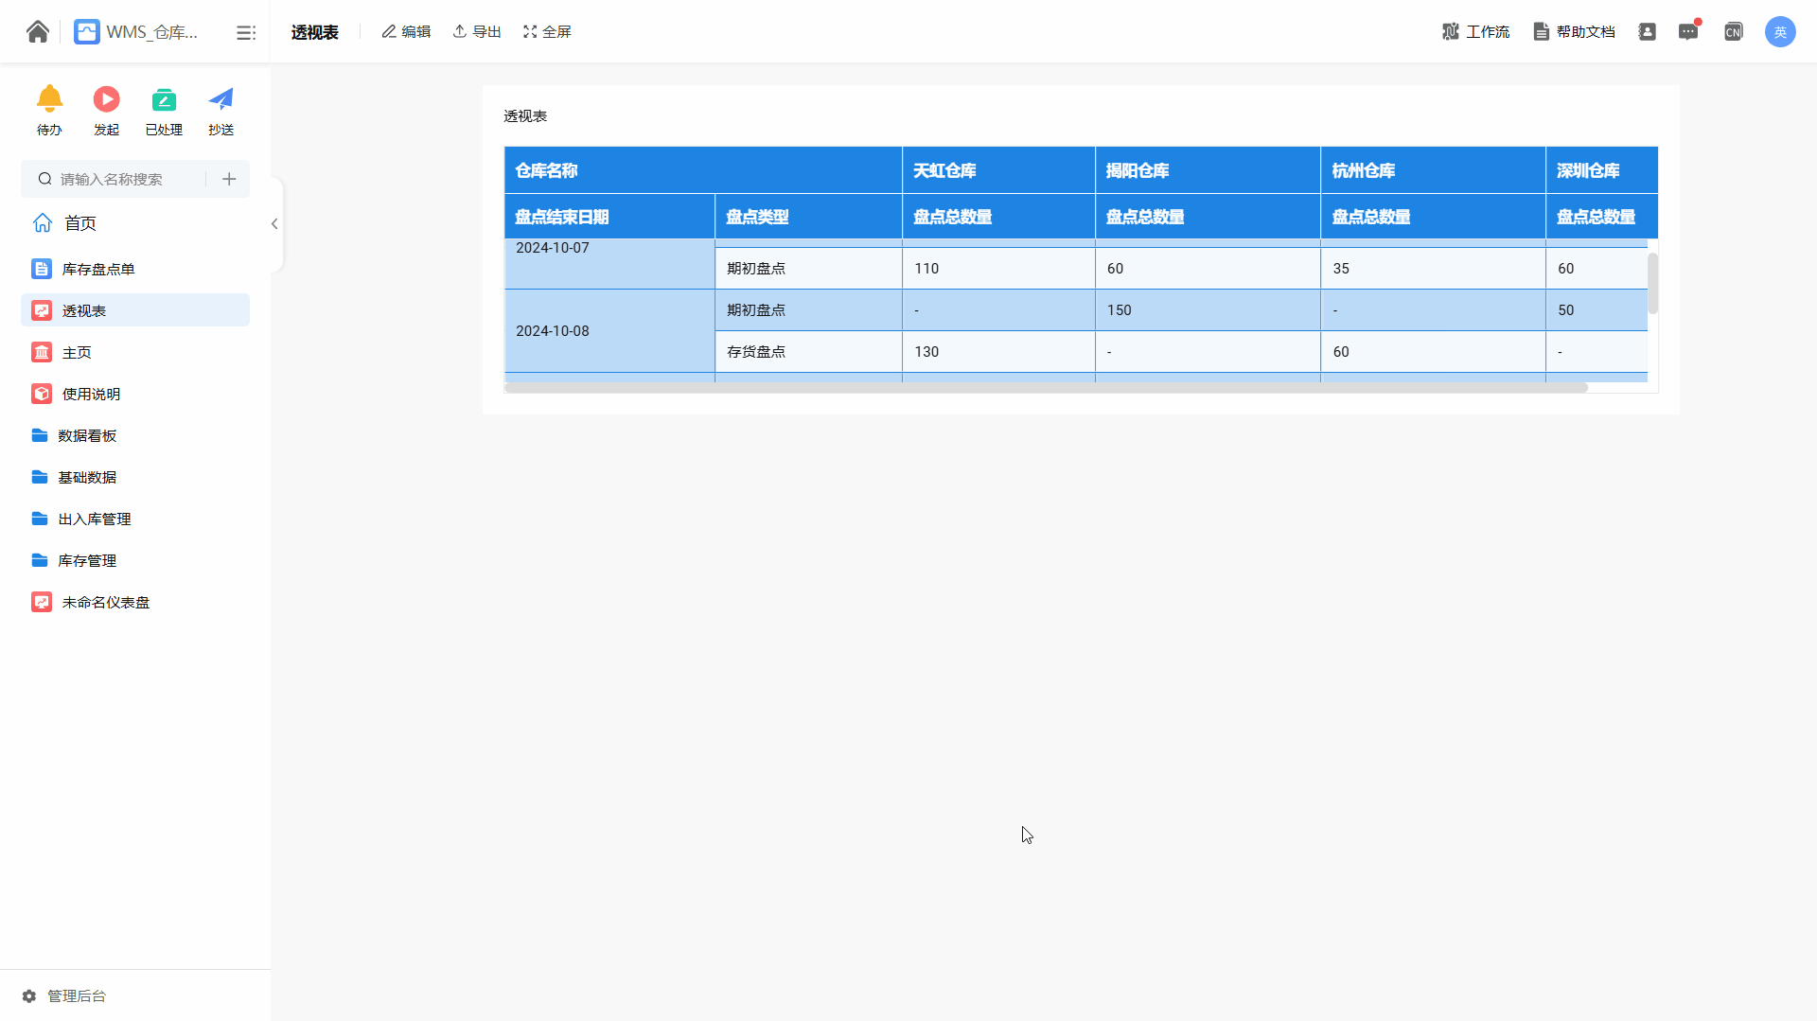
Task: Click the 仓库名称 header cell
Action: [703, 170]
